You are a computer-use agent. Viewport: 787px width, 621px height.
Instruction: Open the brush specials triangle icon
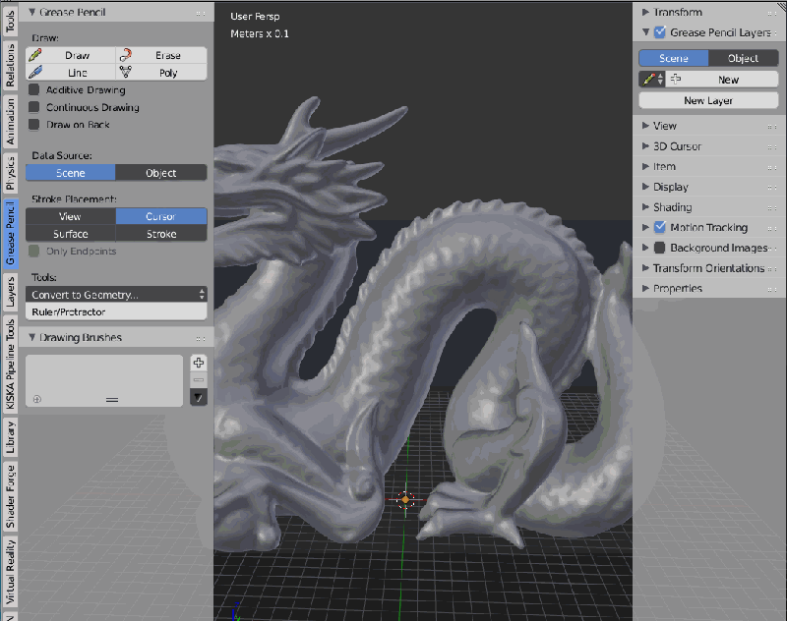(x=199, y=398)
